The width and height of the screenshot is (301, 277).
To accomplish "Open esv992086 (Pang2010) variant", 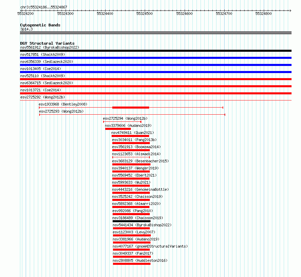I will pyautogui.click(x=133, y=211).
